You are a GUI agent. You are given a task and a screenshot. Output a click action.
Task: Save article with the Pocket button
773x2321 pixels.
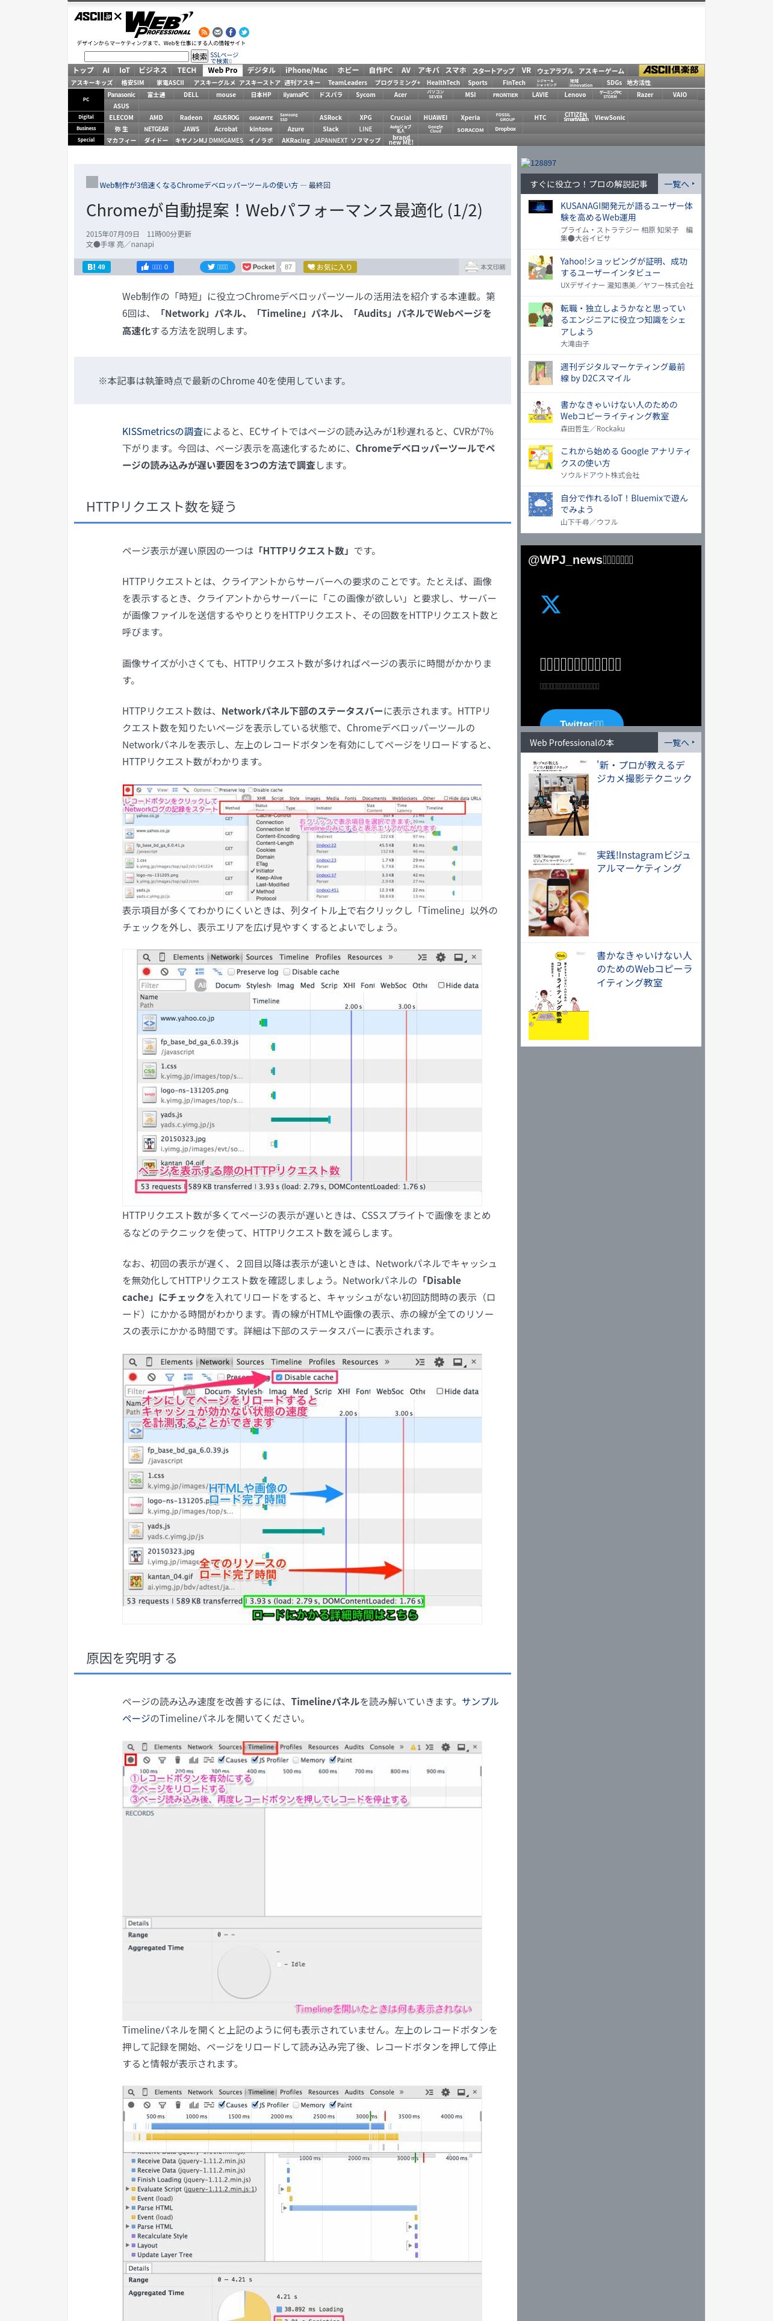point(259,267)
